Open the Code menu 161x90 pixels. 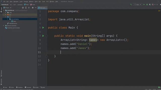pyautogui.click(x=21, y=1)
